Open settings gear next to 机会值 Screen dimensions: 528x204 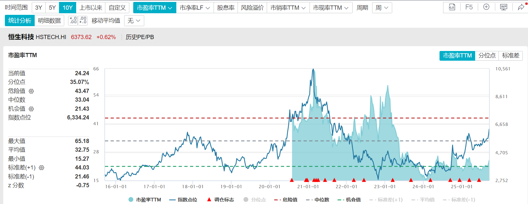point(31,109)
